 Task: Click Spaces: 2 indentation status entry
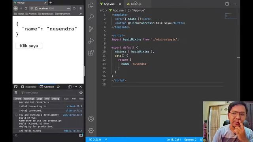tap(190, 140)
